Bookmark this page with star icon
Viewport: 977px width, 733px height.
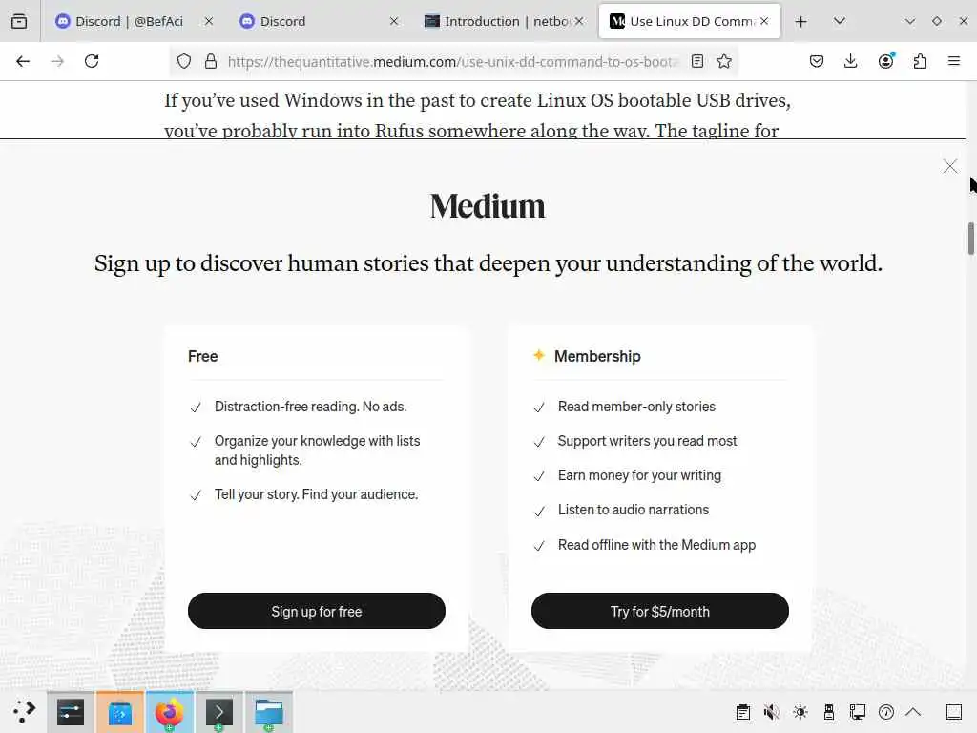pos(724,61)
